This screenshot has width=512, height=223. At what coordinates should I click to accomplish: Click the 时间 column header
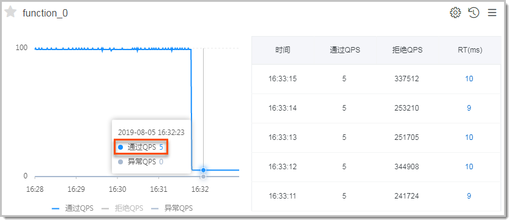pyautogui.click(x=283, y=50)
